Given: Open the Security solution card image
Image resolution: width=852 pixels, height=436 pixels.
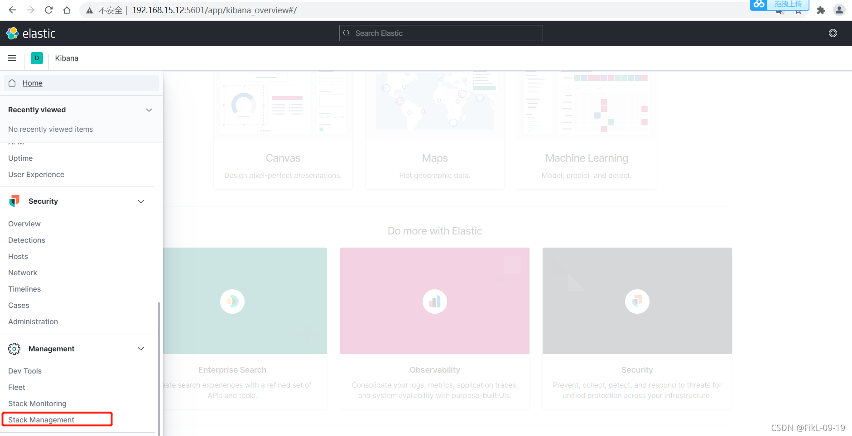Looking at the screenshot, I should click(x=637, y=301).
